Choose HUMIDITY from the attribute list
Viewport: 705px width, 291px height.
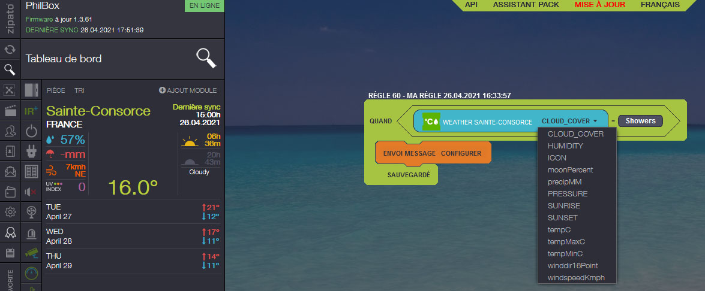(x=565, y=145)
